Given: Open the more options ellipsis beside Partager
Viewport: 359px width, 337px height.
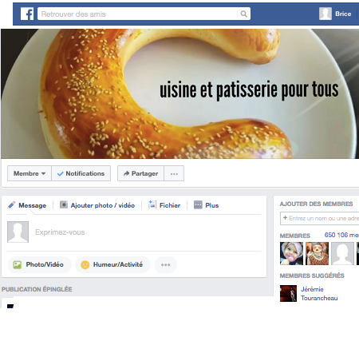Looking at the screenshot, I should [174, 173].
